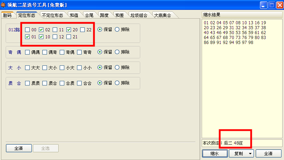Click the 缩水结果 panel header

(x=242, y=15)
